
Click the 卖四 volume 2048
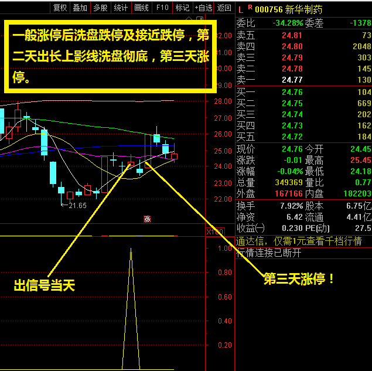pos(362,46)
